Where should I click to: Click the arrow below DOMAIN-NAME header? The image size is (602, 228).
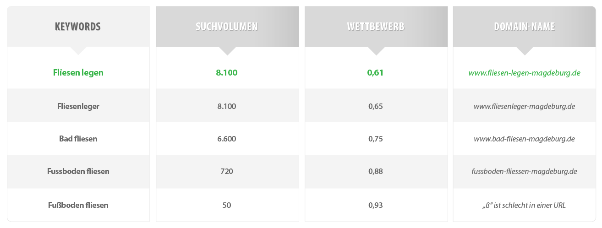coord(524,51)
